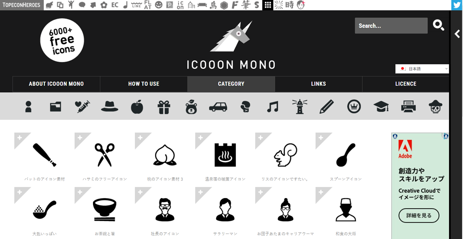Select the graduation cap category icon
463x239 pixels.
coord(381,107)
